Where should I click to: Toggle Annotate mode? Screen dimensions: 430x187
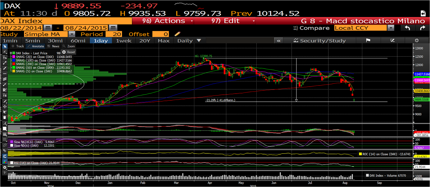[x=36, y=46]
